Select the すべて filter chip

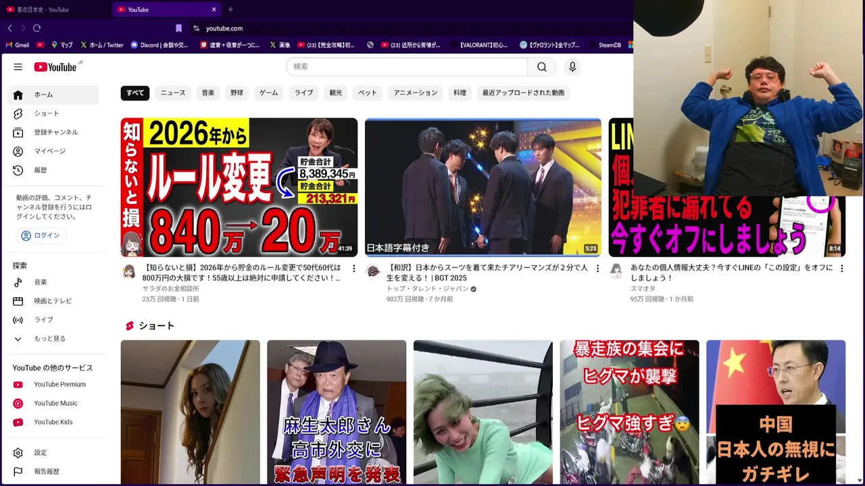pyautogui.click(x=135, y=93)
